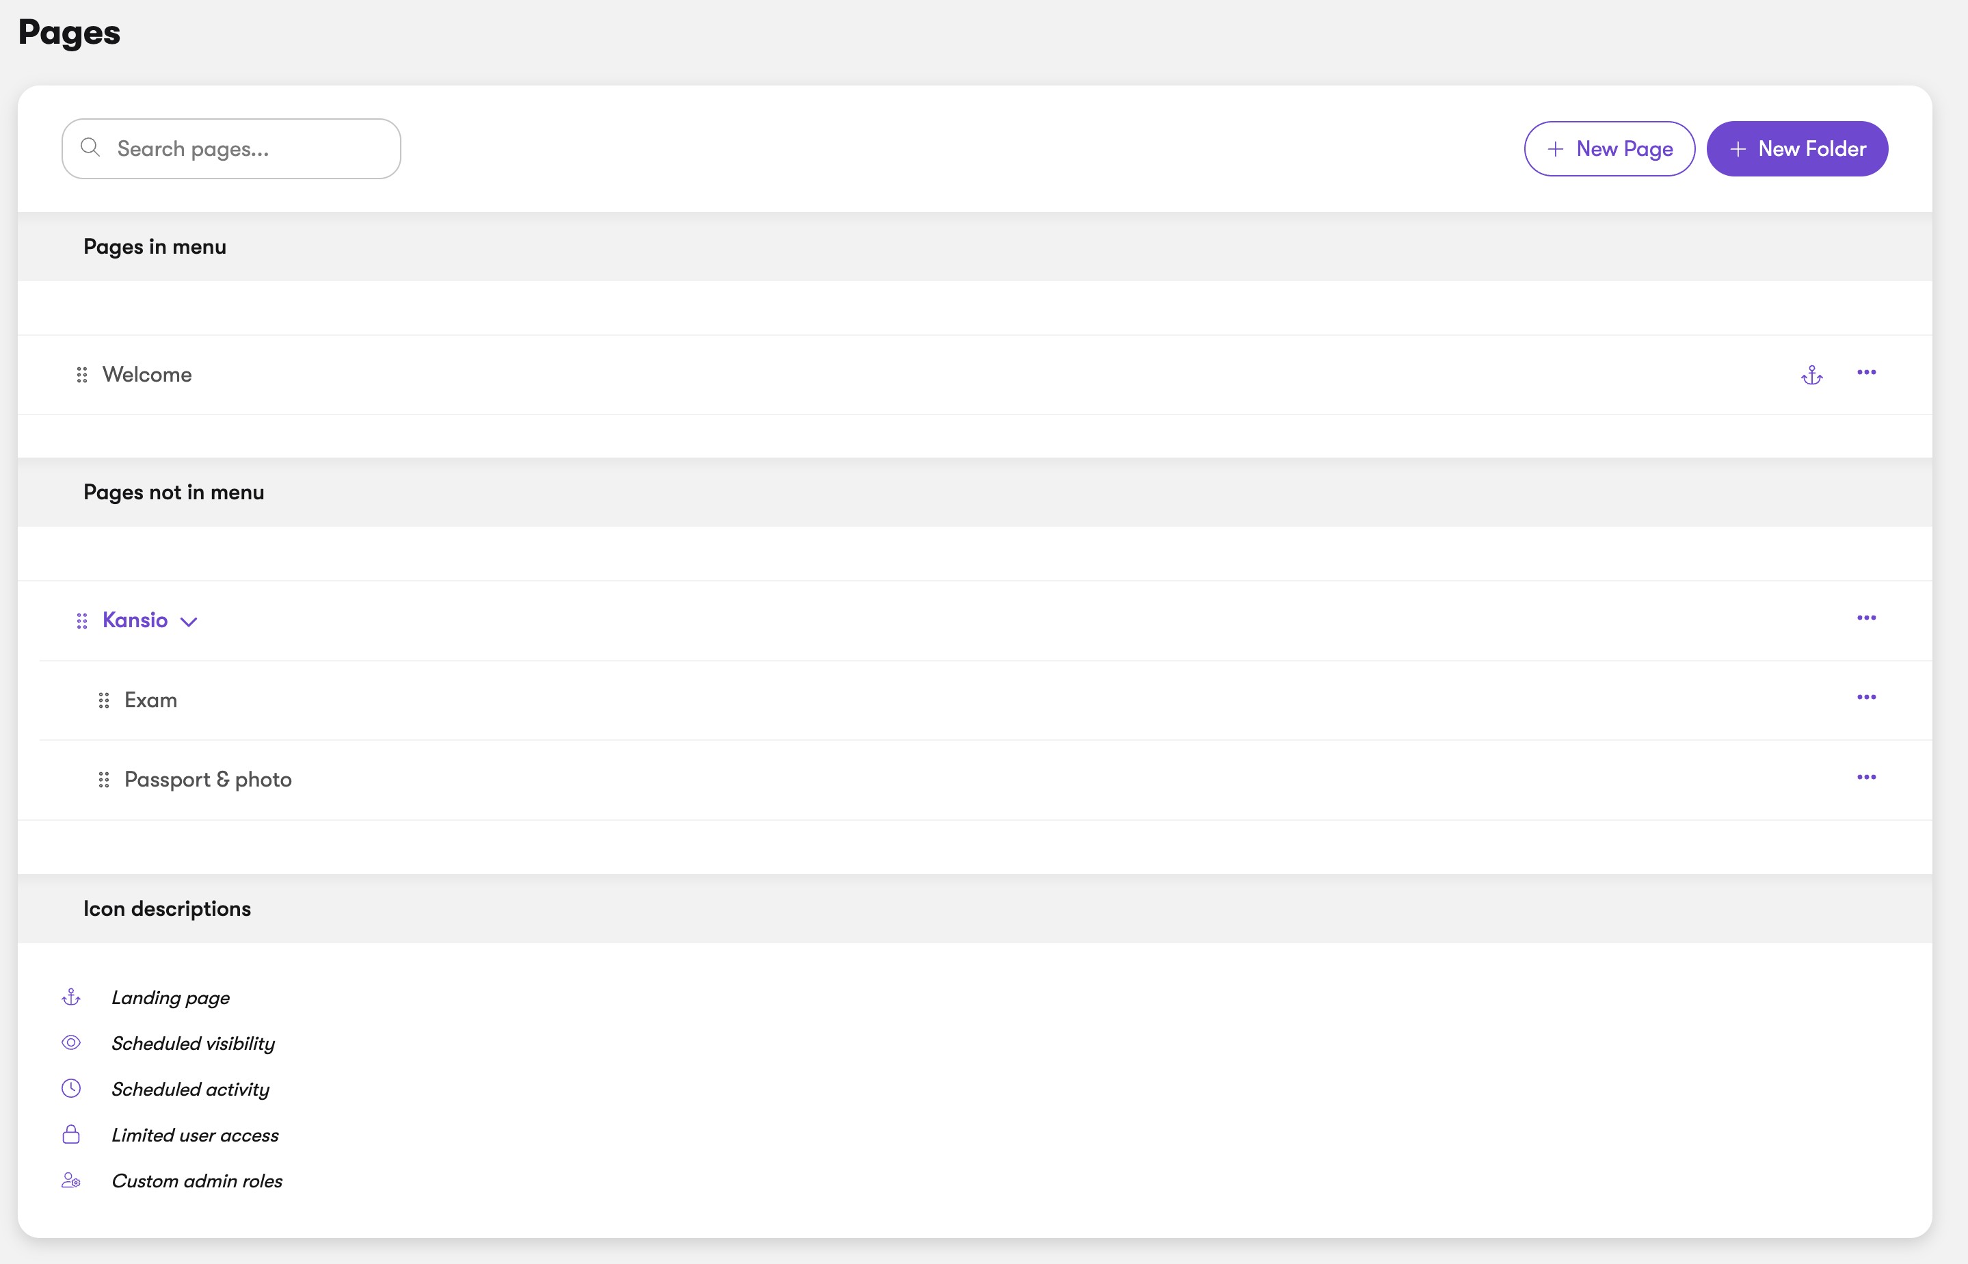Click the Landing page anchor legend icon

pyautogui.click(x=71, y=997)
